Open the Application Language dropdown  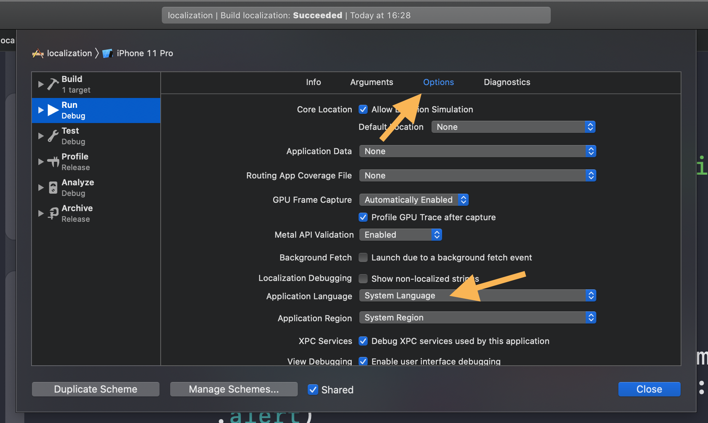click(477, 295)
